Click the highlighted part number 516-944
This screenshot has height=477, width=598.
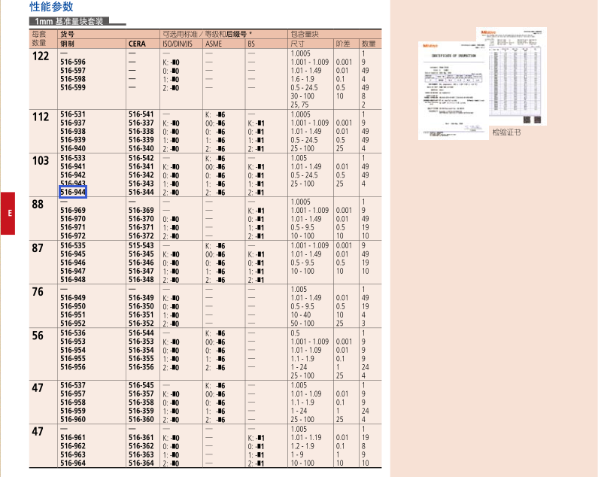pyautogui.click(x=73, y=192)
